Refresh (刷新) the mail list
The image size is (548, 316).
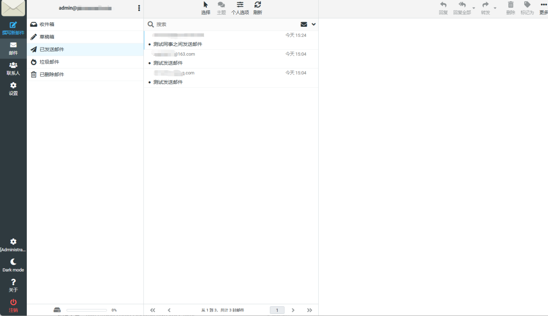coord(257,8)
